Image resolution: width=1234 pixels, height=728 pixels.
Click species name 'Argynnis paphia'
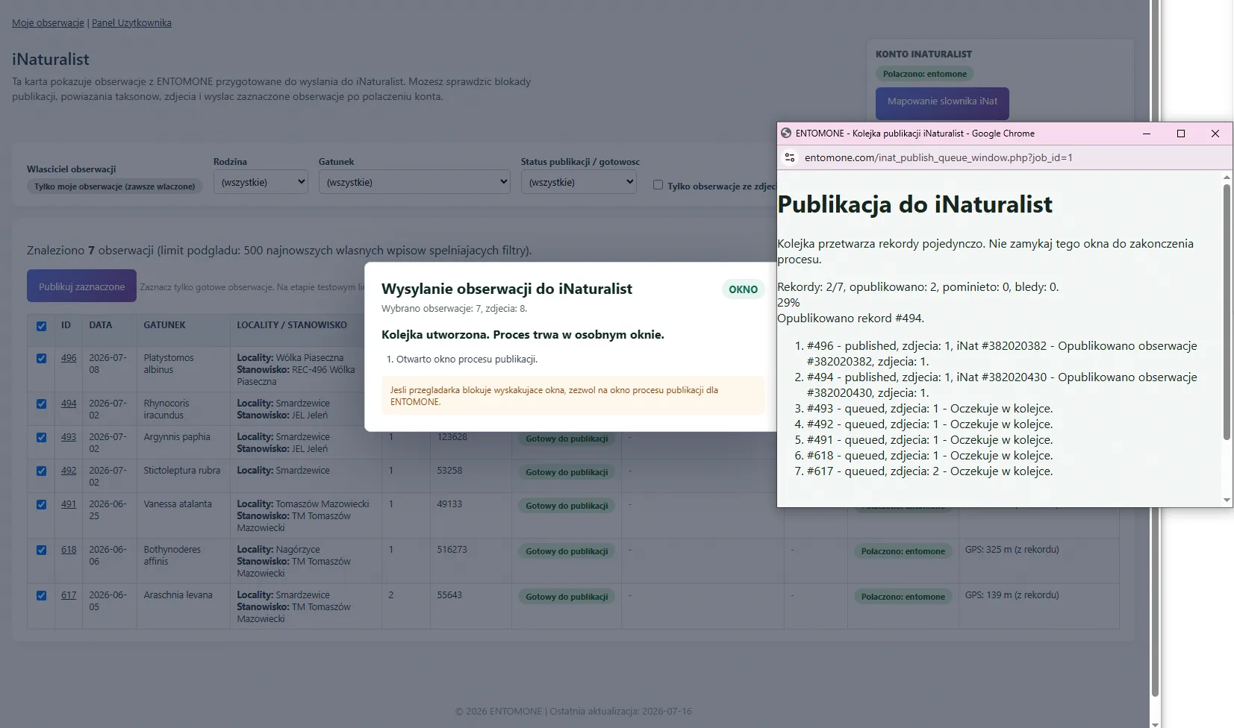click(x=177, y=437)
